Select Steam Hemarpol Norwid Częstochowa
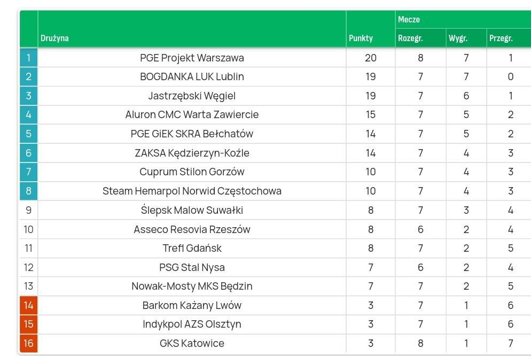Screen dimensions: 531x356 tap(192, 191)
